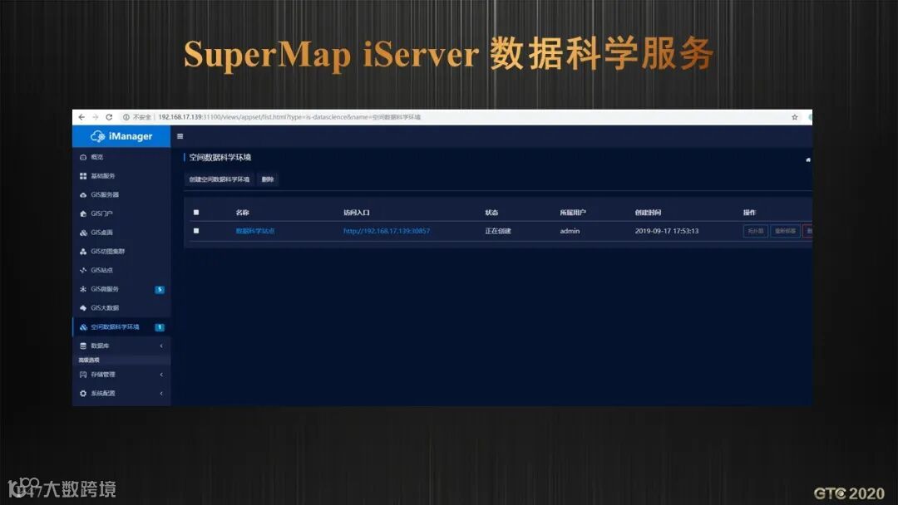Open GIS门户 via its sidebar icon

pos(83,213)
